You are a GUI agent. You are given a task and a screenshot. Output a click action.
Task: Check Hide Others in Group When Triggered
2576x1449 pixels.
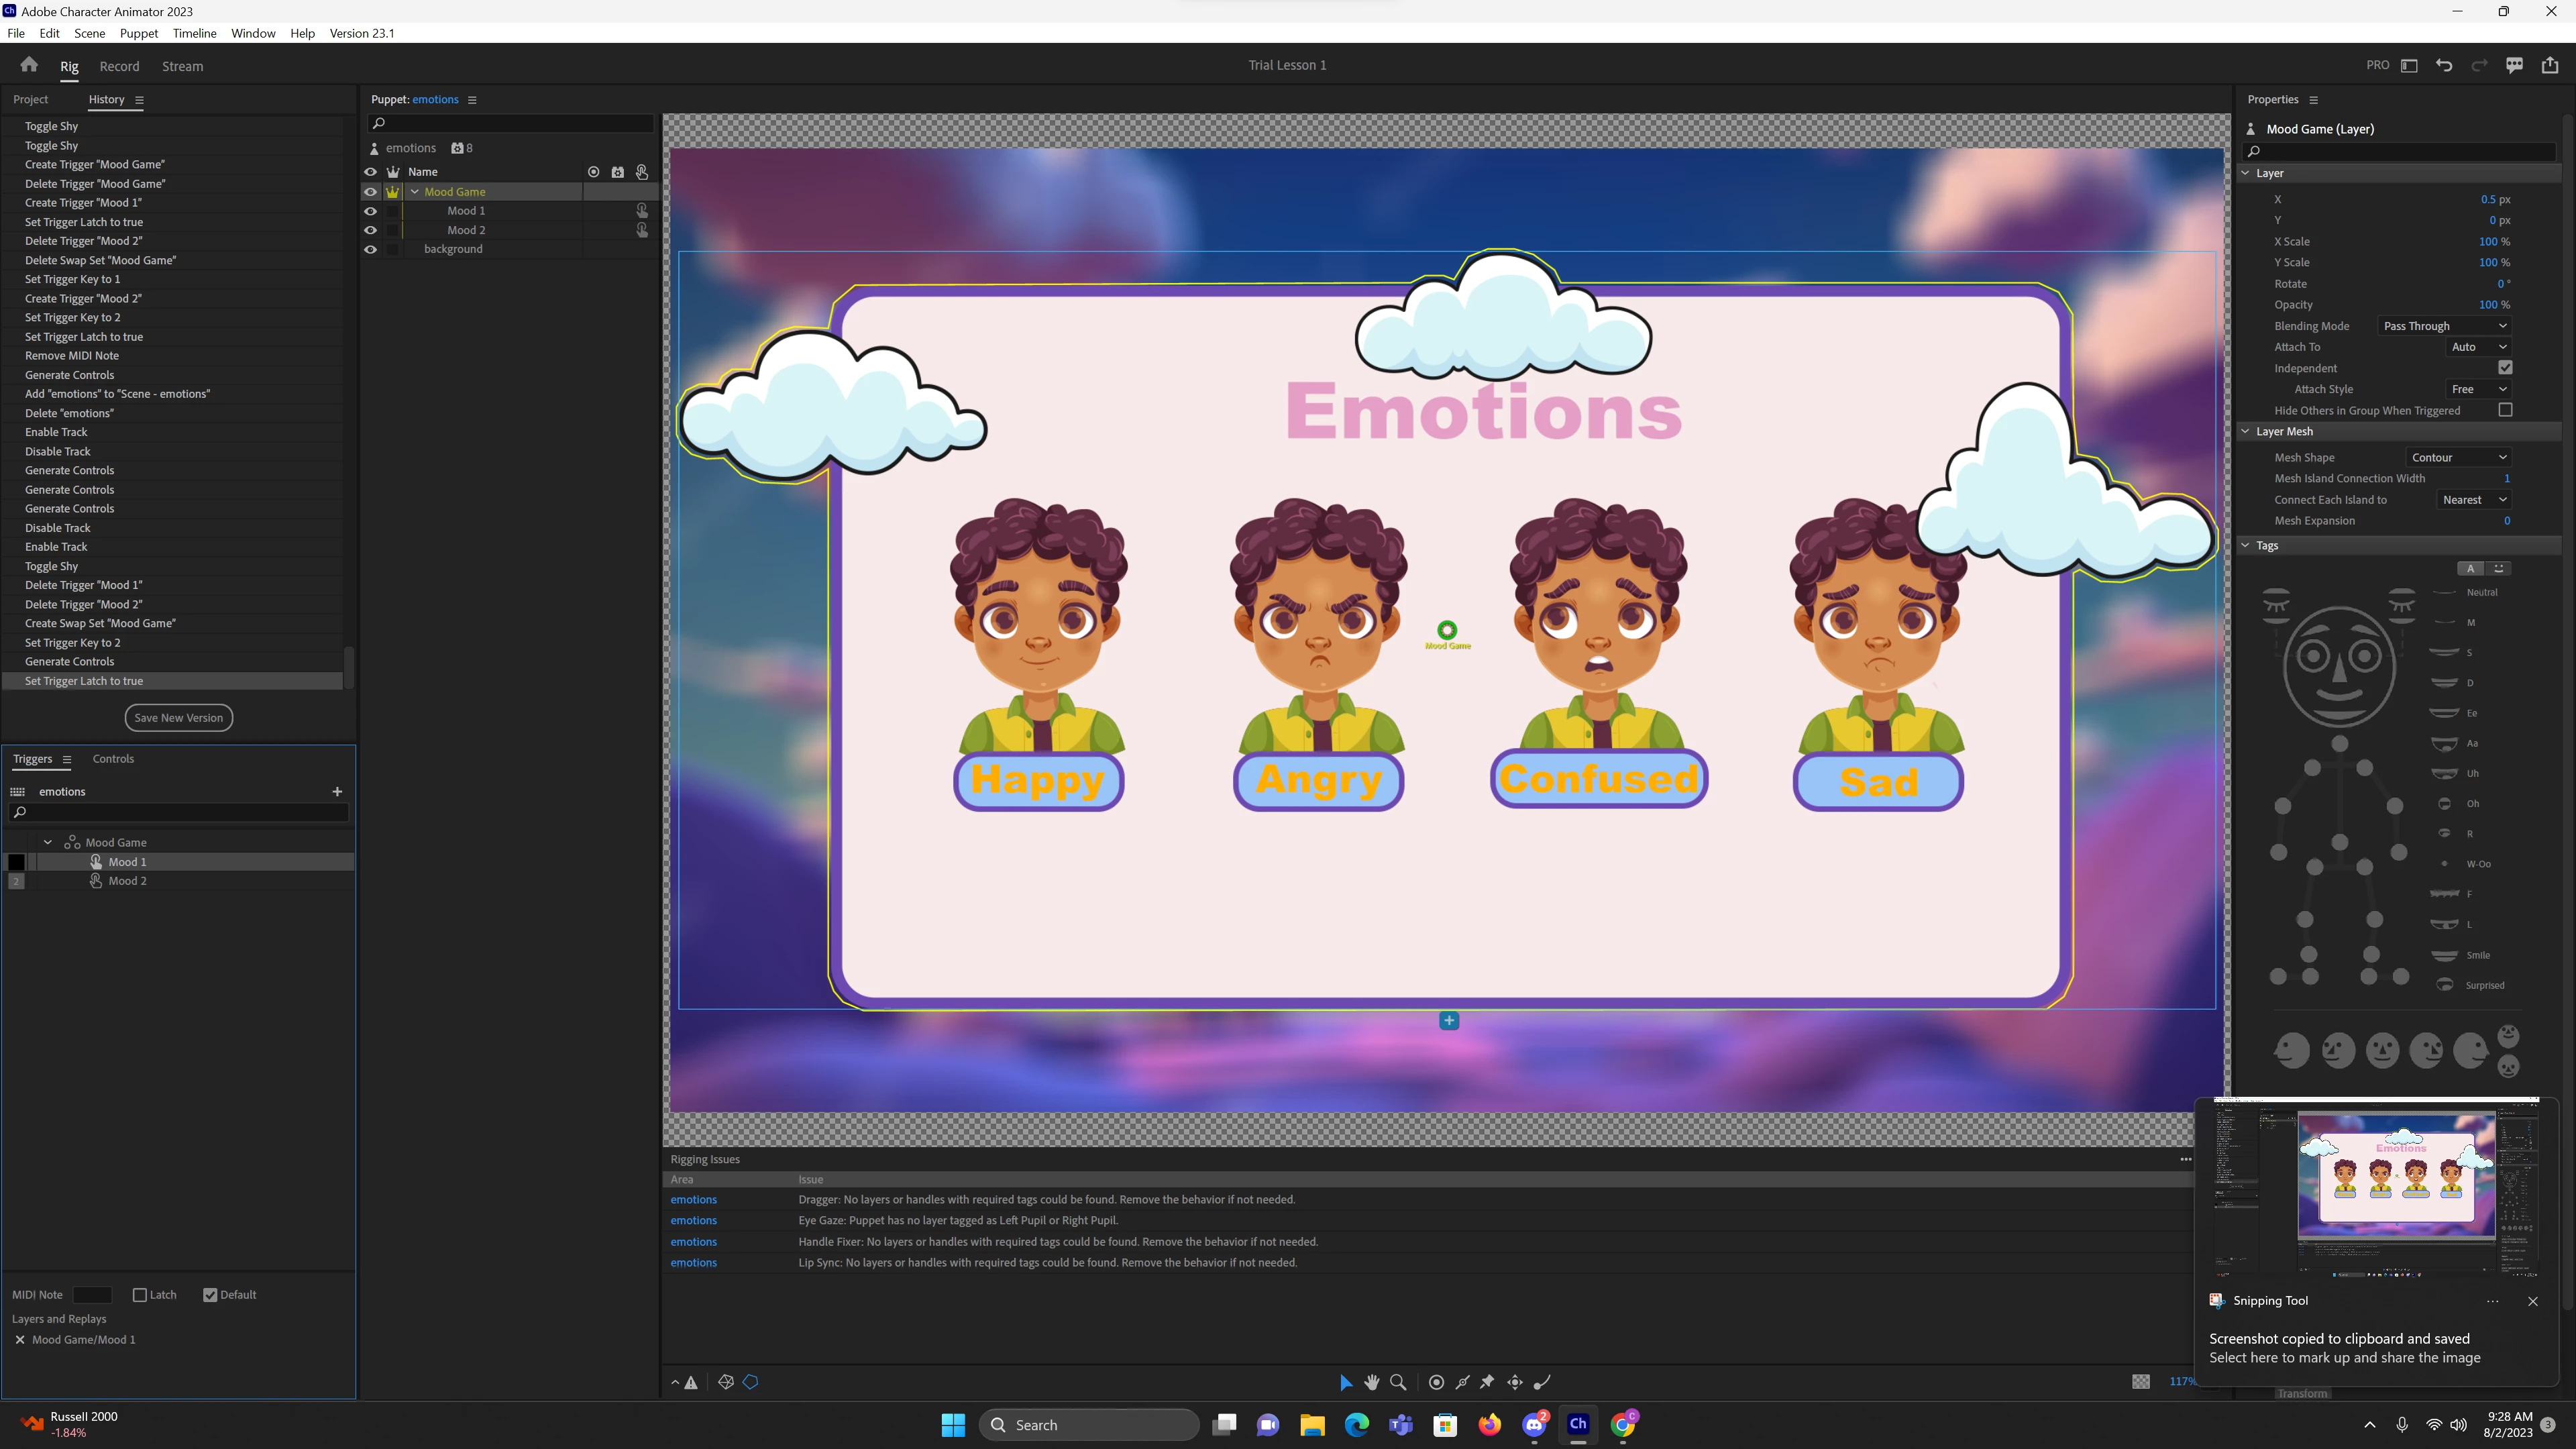click(x=2505, y=410)
